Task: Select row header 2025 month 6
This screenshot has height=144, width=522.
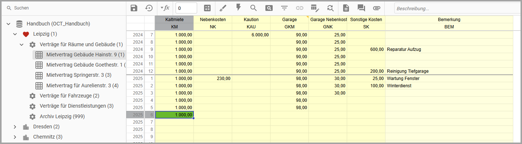Action: [141, 115]
